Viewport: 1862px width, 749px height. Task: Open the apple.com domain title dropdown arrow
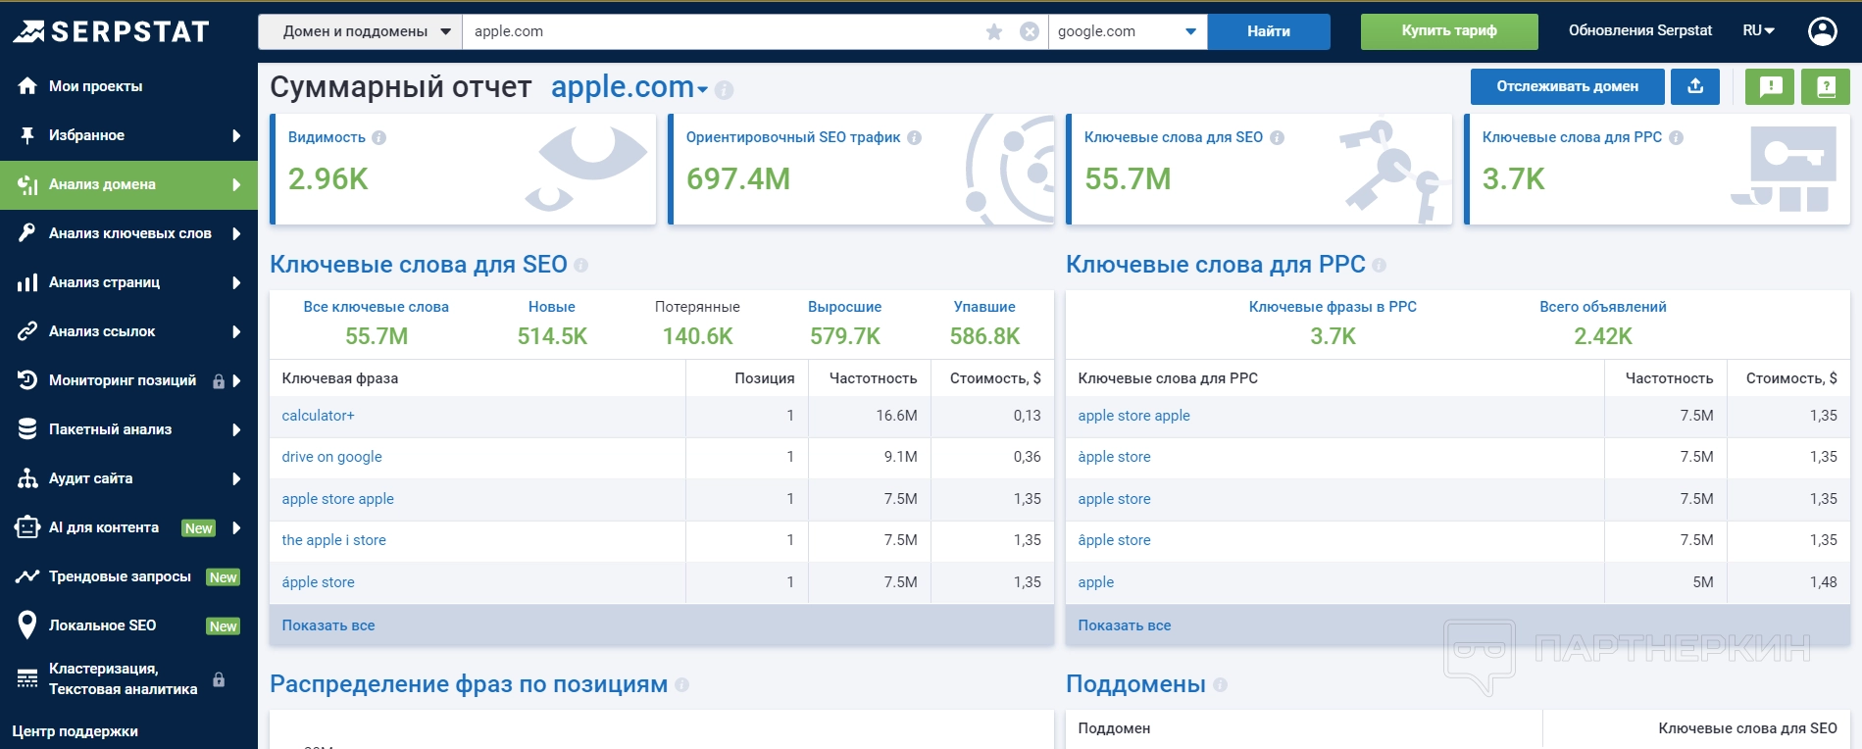702,90
